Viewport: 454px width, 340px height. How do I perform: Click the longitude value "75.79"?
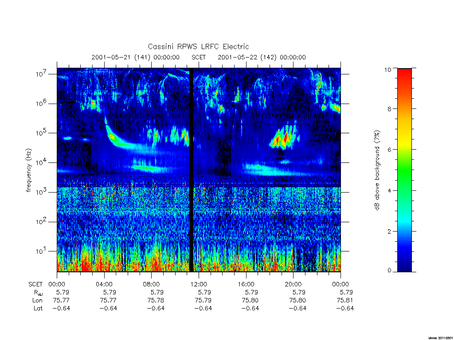pos(203,301)
